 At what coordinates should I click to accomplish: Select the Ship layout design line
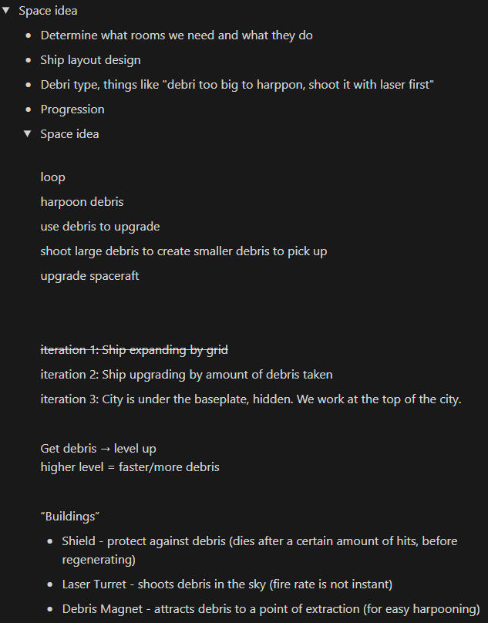91,60
